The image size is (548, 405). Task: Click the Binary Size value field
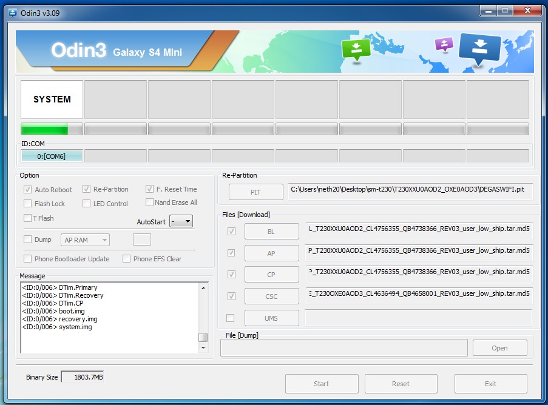coord(83,377)
